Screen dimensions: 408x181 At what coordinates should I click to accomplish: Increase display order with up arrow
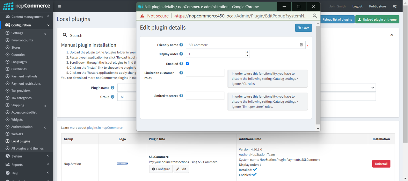coord(247,52)
